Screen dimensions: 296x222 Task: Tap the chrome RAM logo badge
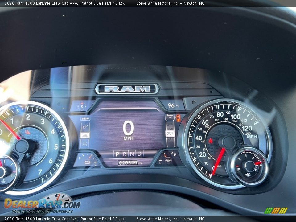click(127, 89)
